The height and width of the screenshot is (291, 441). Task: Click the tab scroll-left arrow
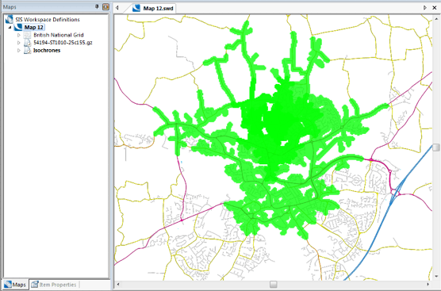pos(117,8)
